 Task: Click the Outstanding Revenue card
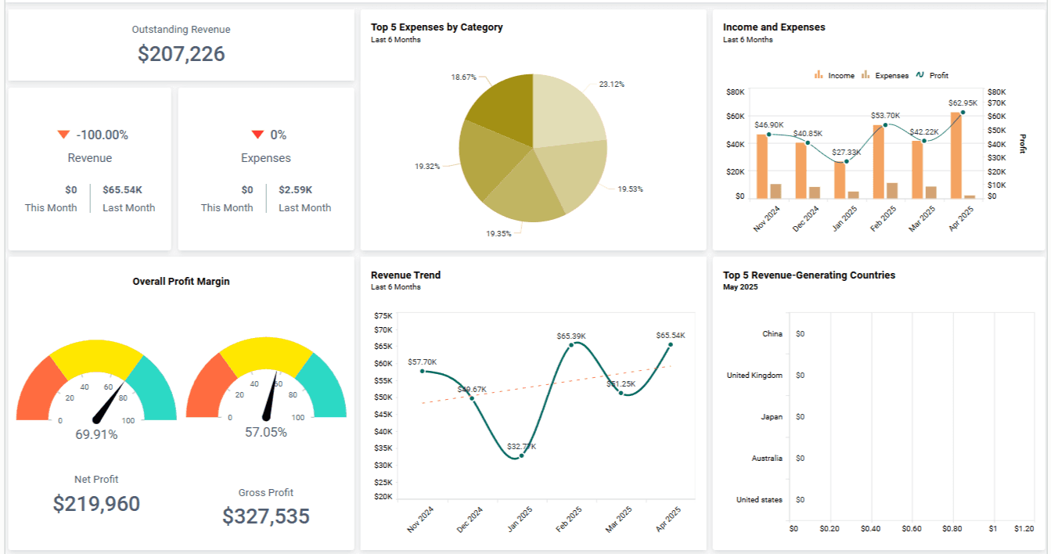tap(181, 45)
